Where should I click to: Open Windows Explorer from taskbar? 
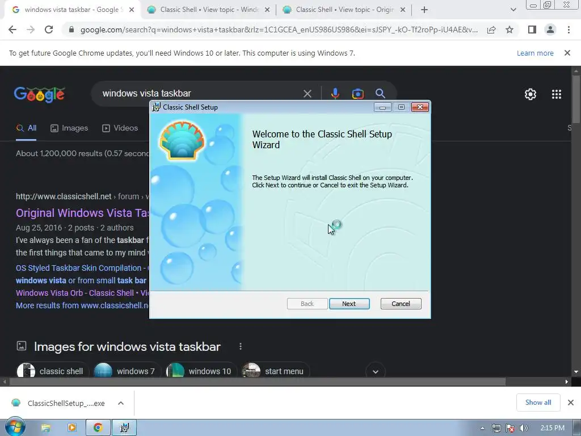[45, 428]
